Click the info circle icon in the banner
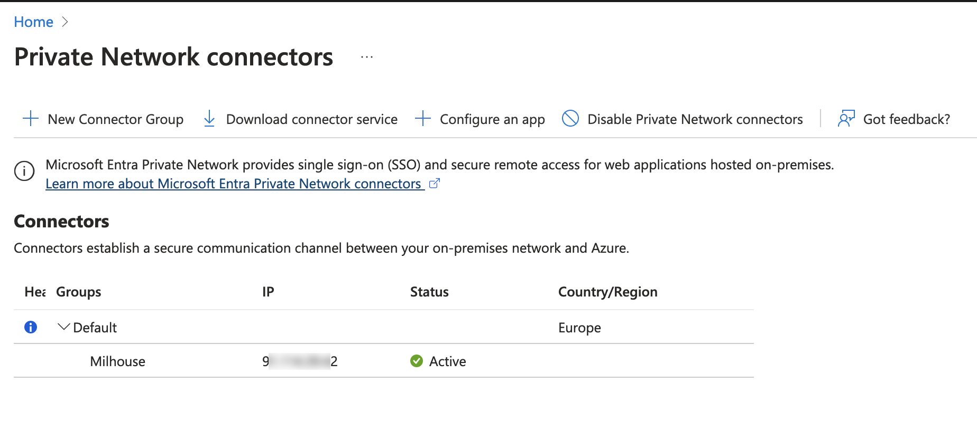This screenshot has height=421, width=977. click(24, 171)
